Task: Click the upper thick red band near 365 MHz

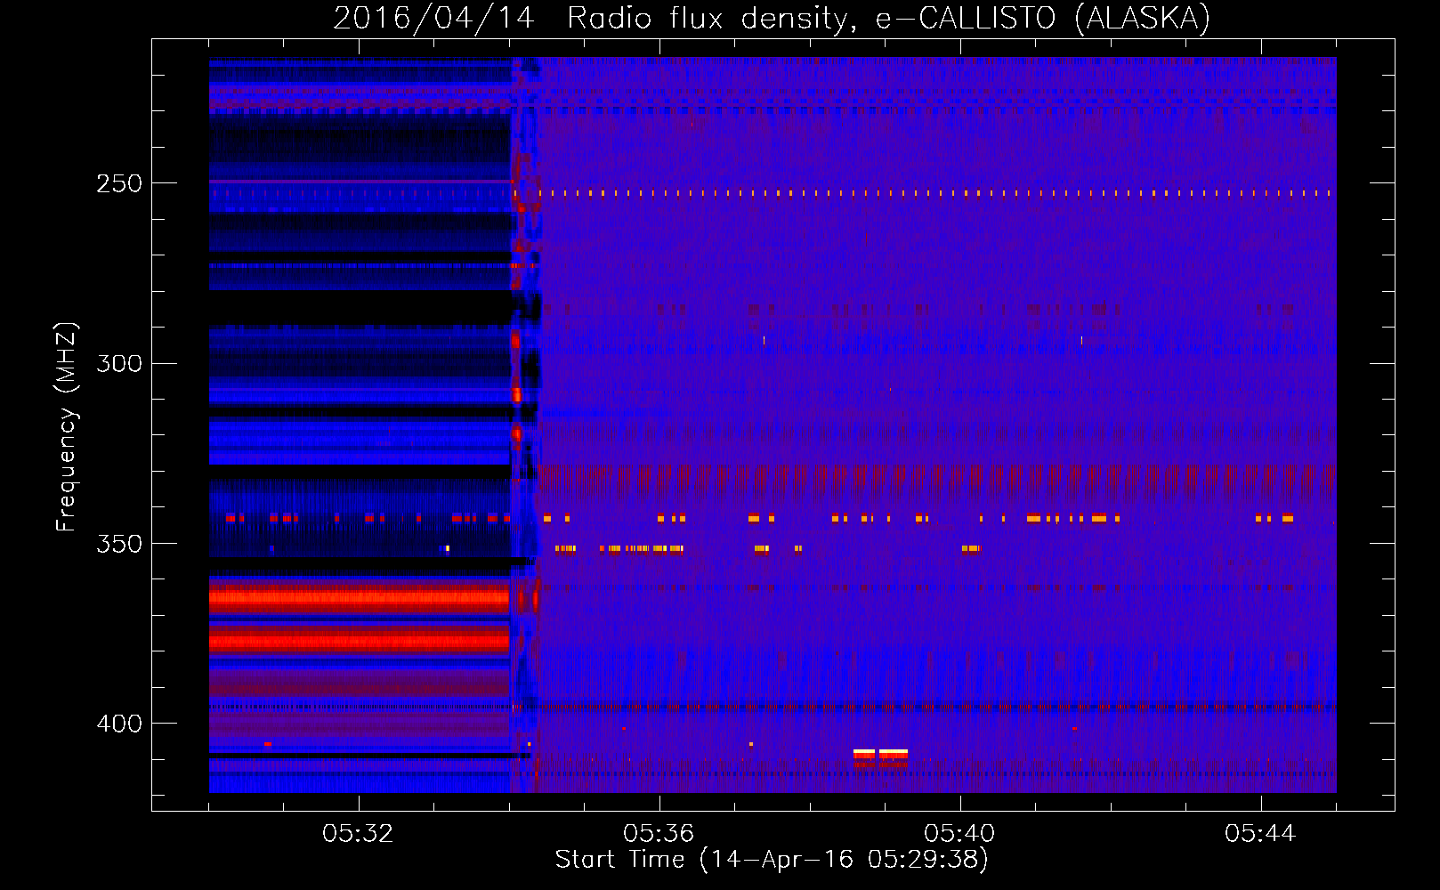Action: tap(358, 597)
